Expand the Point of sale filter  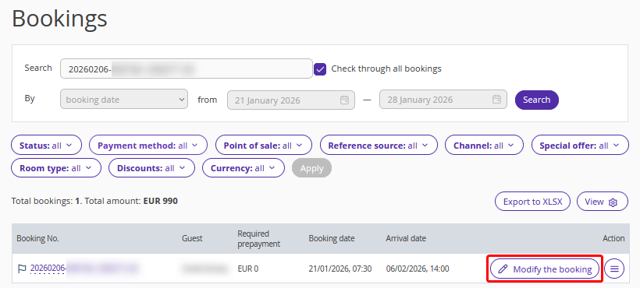tap(264, 146)
